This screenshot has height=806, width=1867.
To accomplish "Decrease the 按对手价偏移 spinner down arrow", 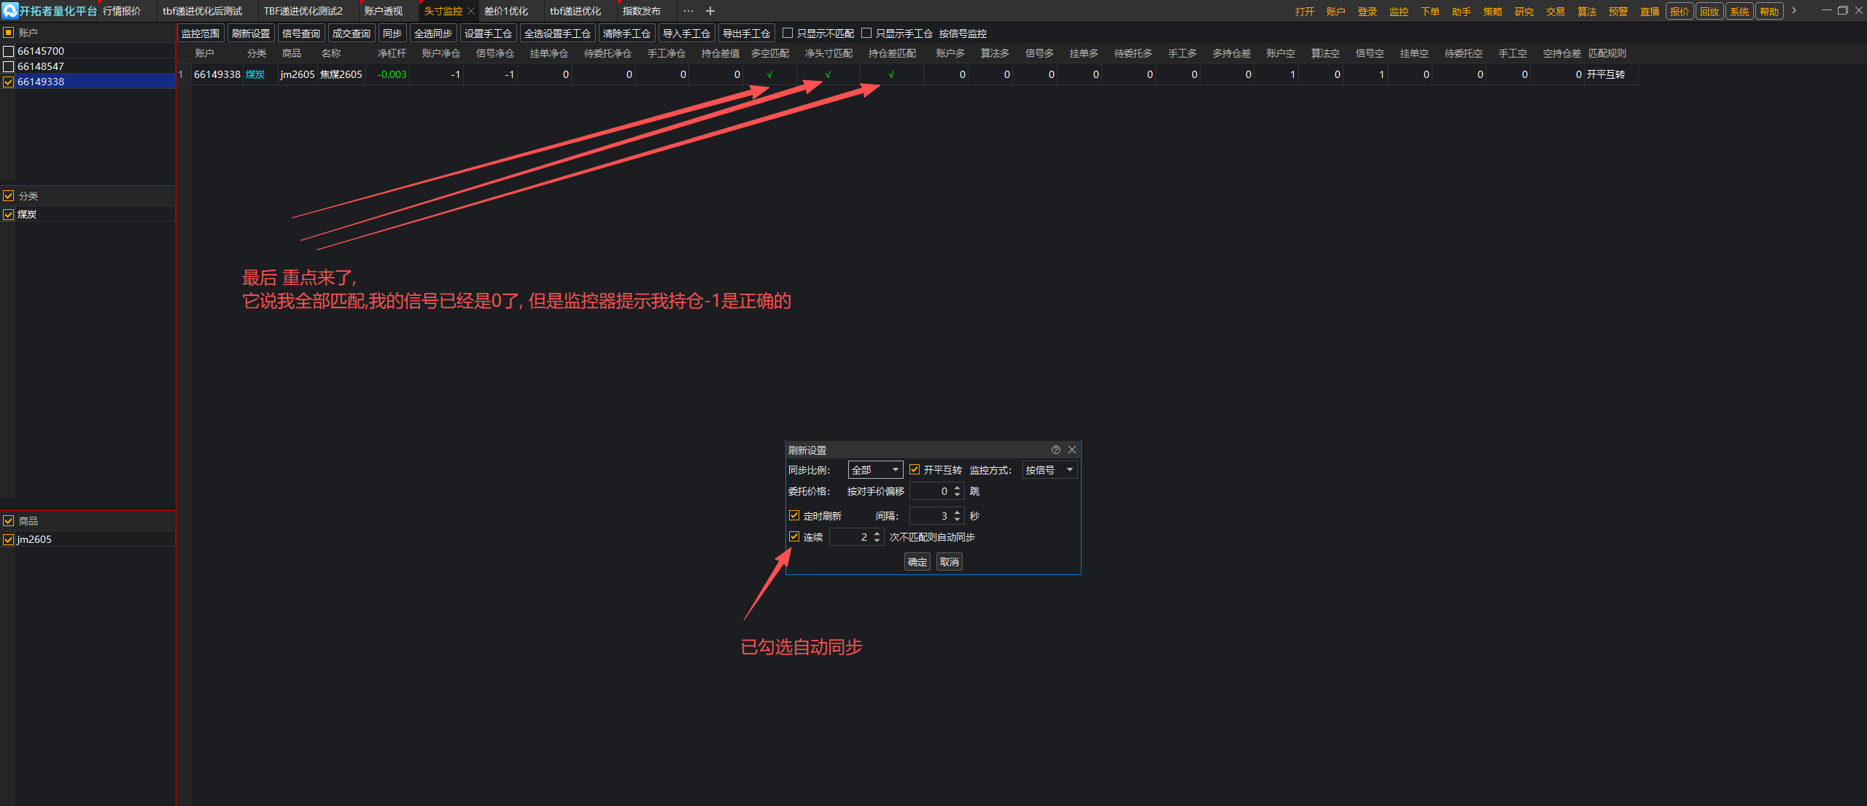I will click(x=958, y=496).
